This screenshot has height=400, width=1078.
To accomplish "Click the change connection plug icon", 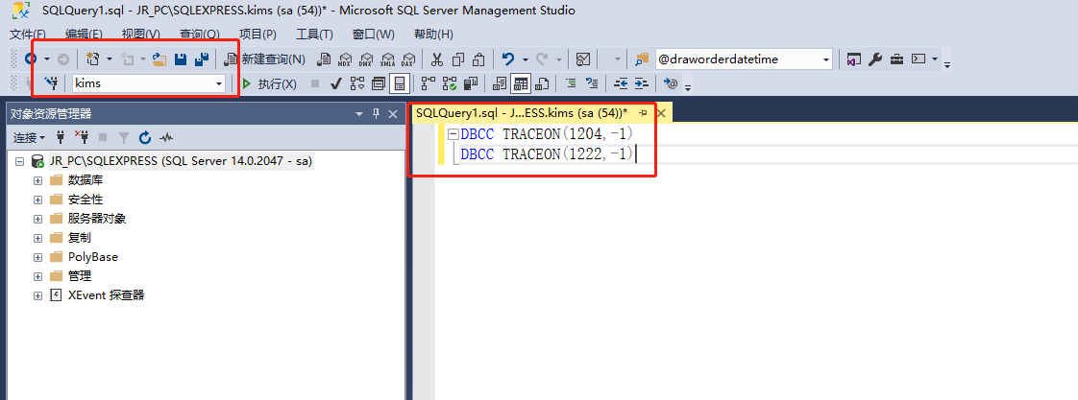I will 52,83.
